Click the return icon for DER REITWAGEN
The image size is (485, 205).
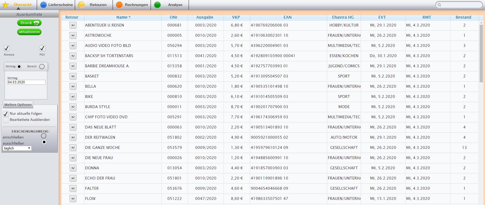(x=73, y=137)
